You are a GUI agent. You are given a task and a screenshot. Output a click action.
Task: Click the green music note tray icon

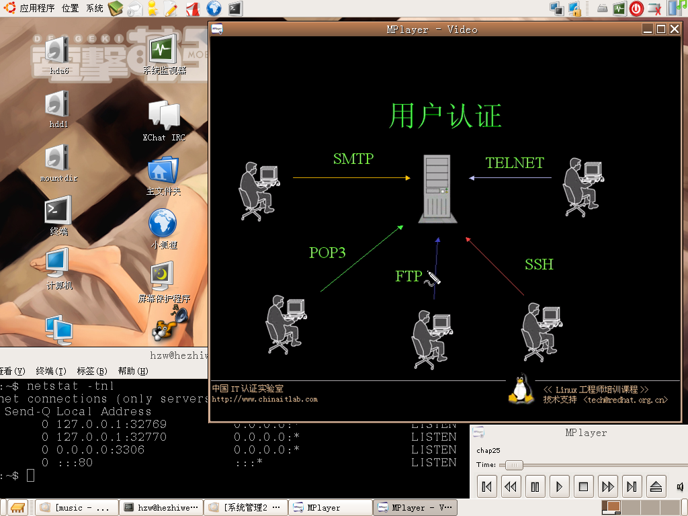point(682,5)
